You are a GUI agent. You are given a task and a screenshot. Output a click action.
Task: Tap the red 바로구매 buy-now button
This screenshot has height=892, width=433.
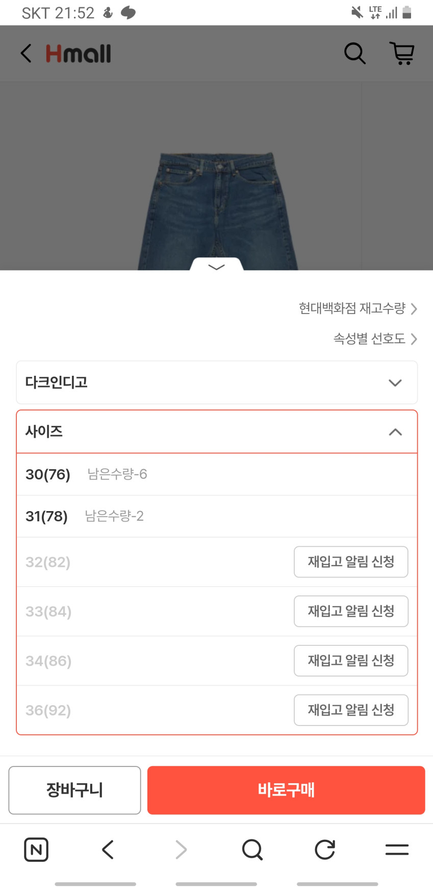286,790
